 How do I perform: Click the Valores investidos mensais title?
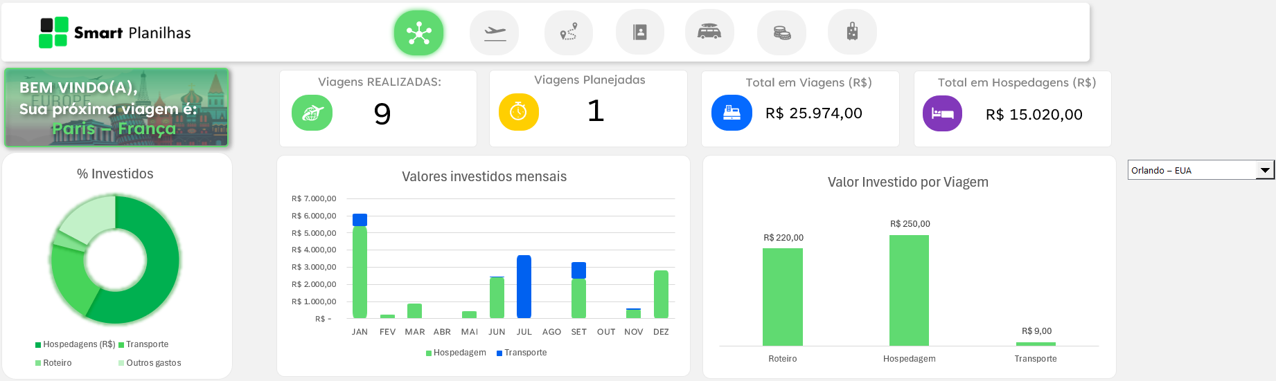[484, 177]
